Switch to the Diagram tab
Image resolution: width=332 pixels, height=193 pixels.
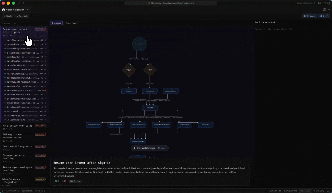(56, 23)
